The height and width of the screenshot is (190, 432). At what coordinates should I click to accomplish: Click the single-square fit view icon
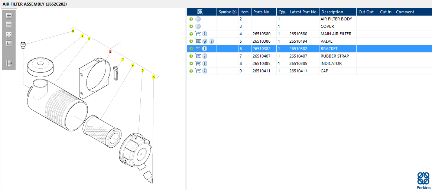pos(9,43)
